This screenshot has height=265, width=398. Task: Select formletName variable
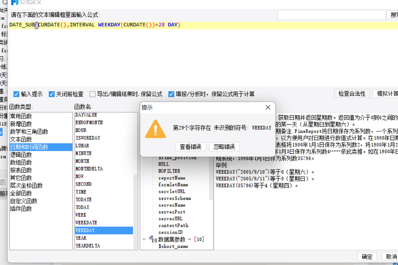coord(173,185)
